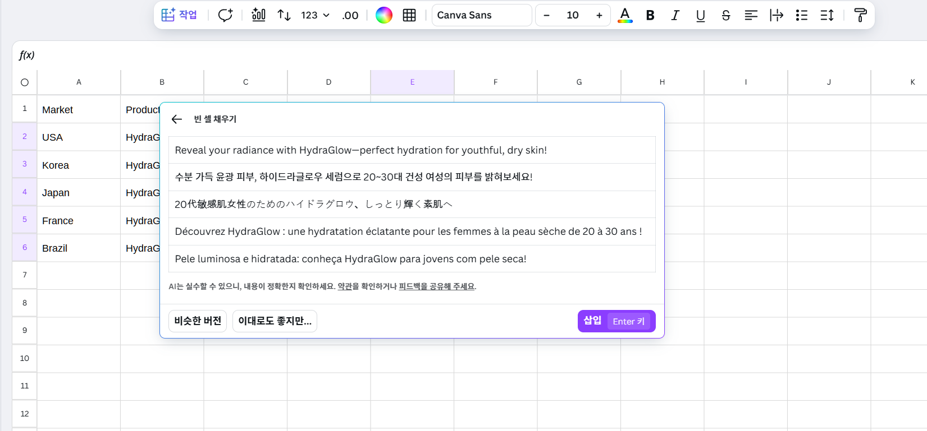Click the Korea cell

tap(79, 165)
